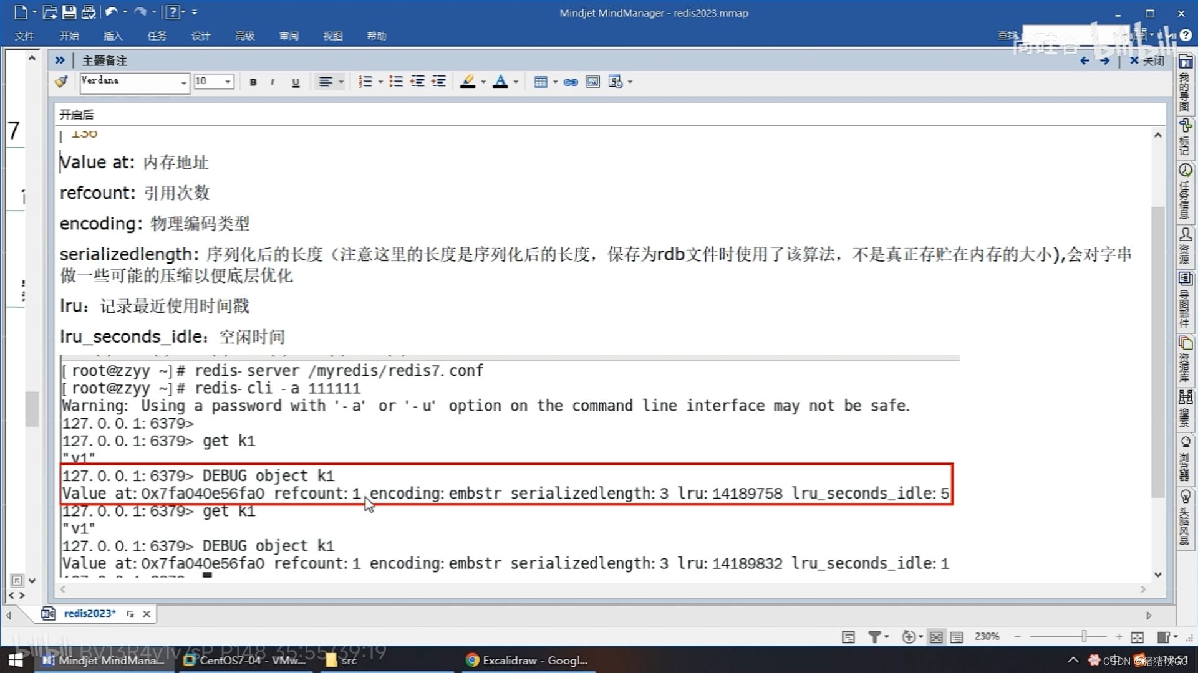The image size is (1198, 673).
Task: Decrease indent of the note text
Action: point(417,82)
